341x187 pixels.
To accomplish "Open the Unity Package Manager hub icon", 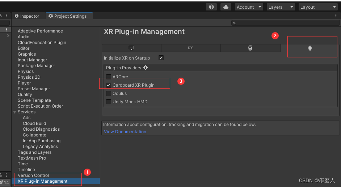I will coord(211,7).
